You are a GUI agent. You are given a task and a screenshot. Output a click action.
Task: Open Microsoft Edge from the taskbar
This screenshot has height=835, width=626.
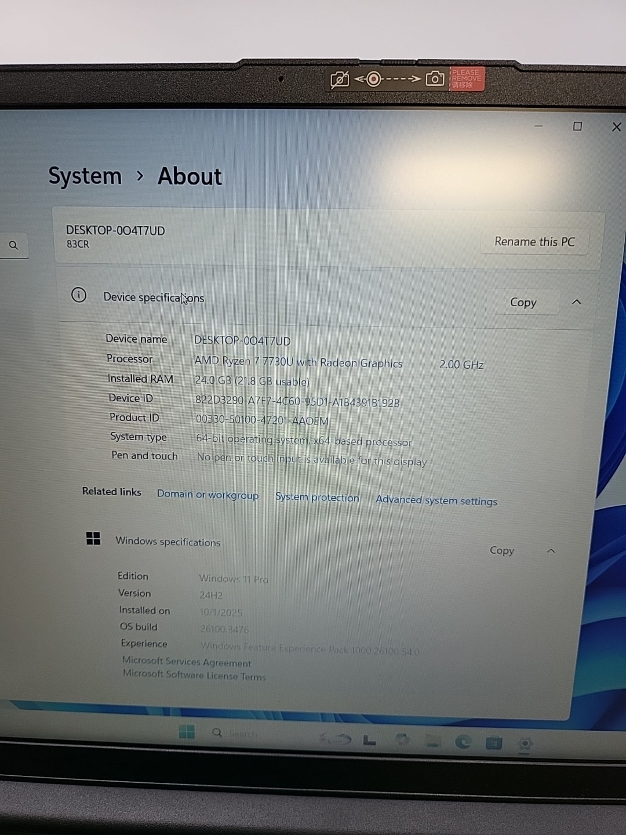coord(463,742)
